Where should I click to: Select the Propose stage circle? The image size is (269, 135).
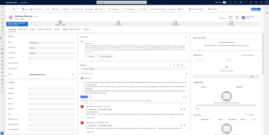point(175,22)
